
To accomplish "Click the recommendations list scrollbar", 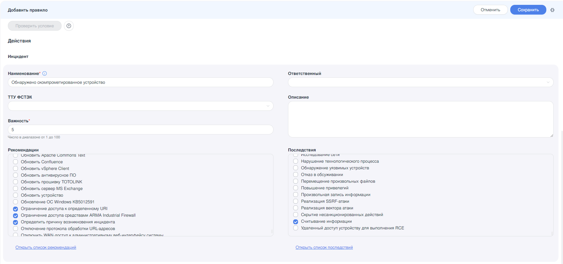I will click(x=272, y=232).
